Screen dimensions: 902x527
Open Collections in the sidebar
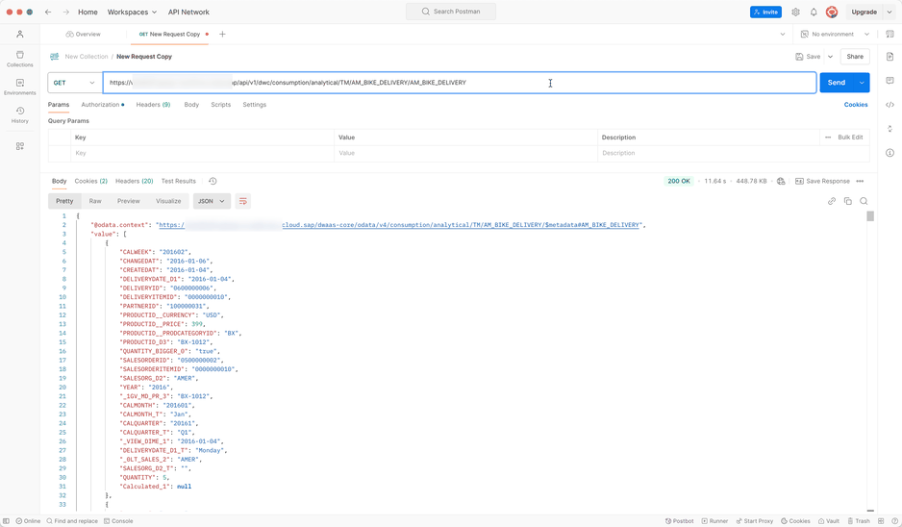(x=19, y=59)
